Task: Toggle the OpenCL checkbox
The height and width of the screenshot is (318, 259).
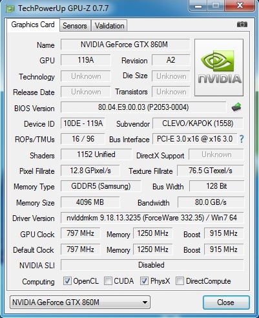Action: pos(67,281)
